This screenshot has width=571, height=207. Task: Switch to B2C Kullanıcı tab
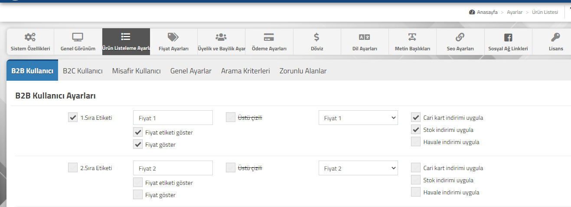click(83, 71)
